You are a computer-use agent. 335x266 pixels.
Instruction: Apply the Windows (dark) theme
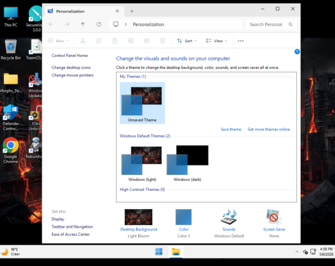pyautogui.click(x=188, y=163)
